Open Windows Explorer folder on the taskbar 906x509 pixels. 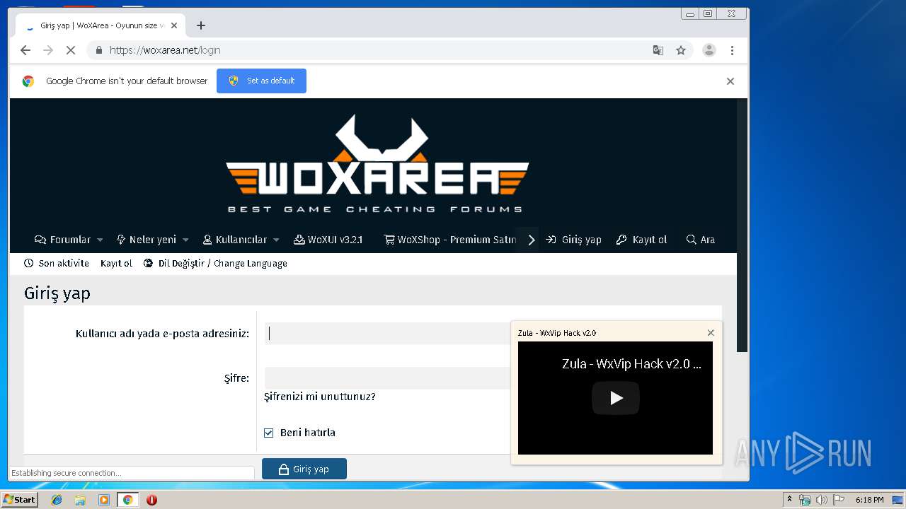click(80, 500)
